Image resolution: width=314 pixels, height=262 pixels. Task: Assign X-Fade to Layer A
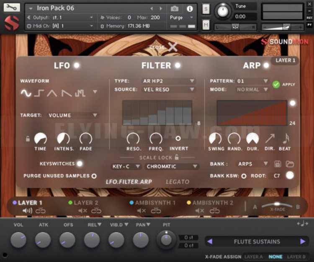tap(254, 257)
